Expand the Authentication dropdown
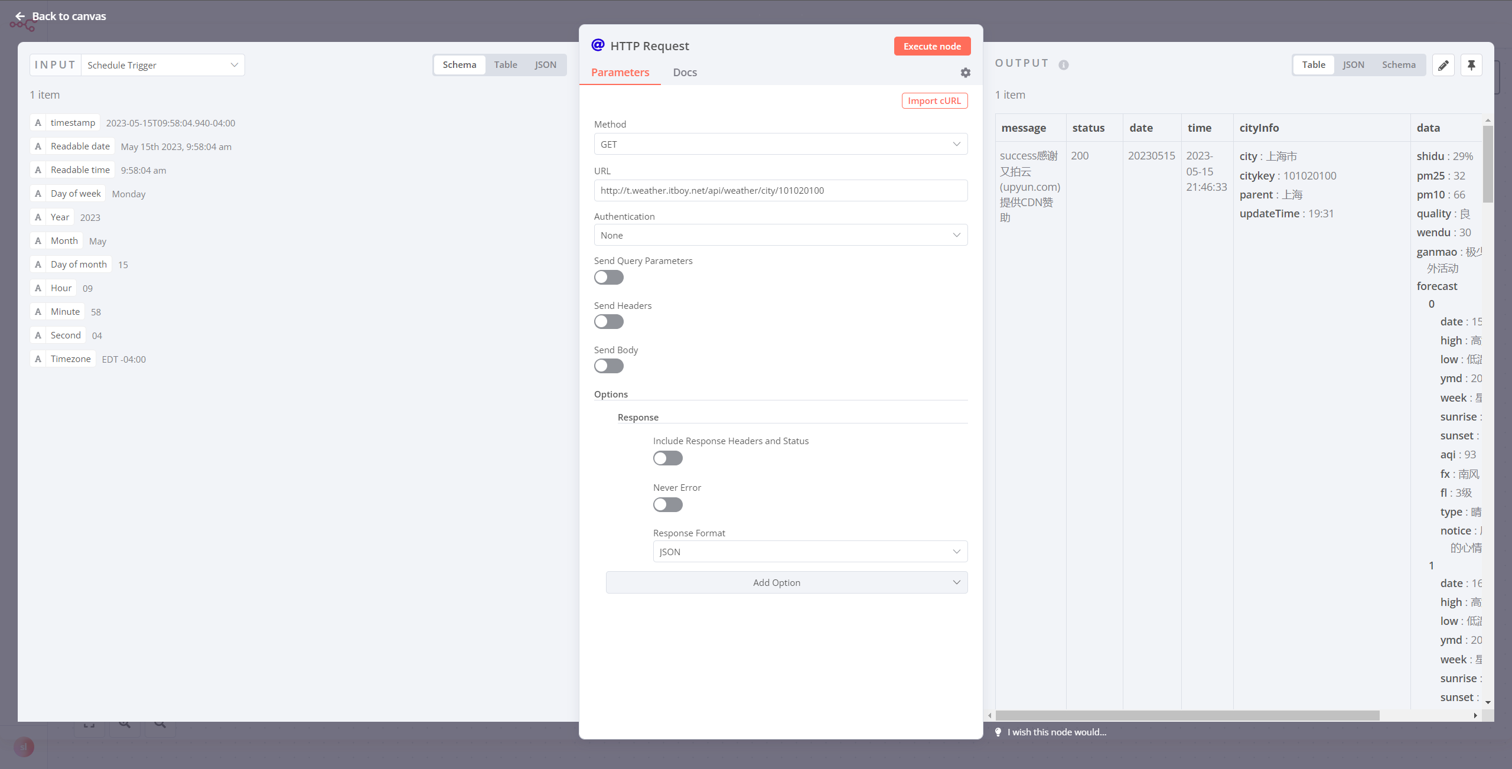The height and width of the screenshot is (769, 1512). coord(780,235)
